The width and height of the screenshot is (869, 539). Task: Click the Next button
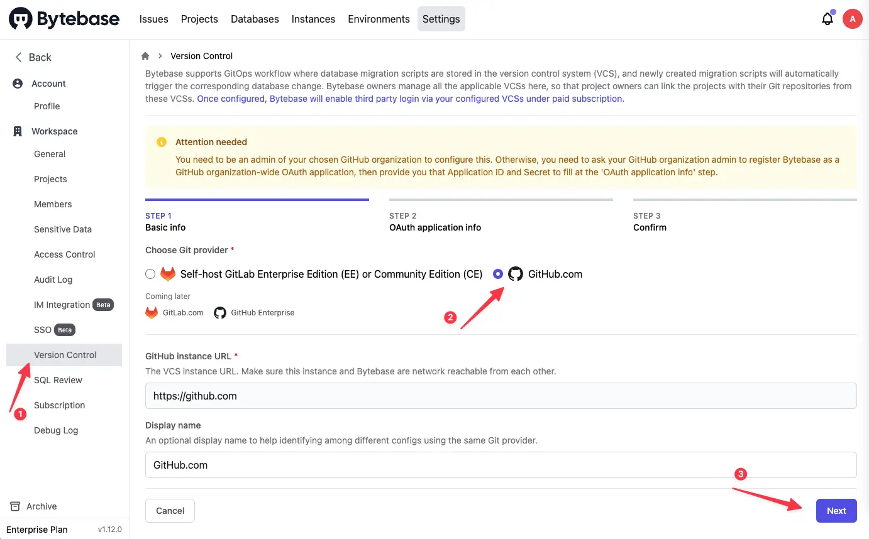(836, 511)
